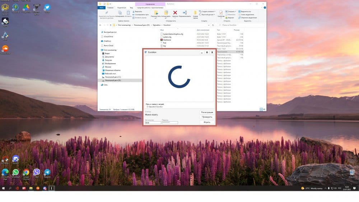Click the red Delete icon in ribbon
Screen dimensions: 359x202
(175, 13)
